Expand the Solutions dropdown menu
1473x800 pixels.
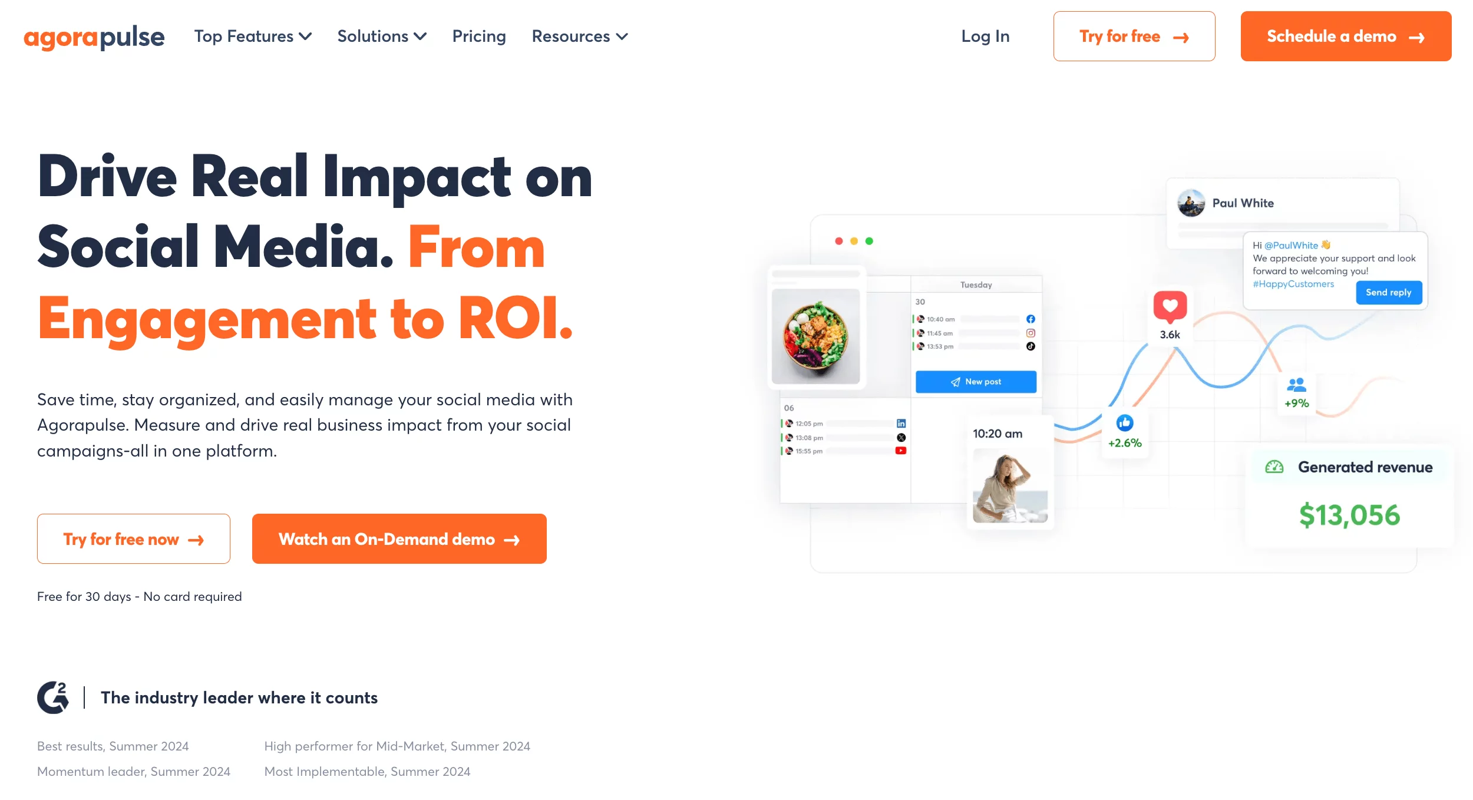coord(380,35)
